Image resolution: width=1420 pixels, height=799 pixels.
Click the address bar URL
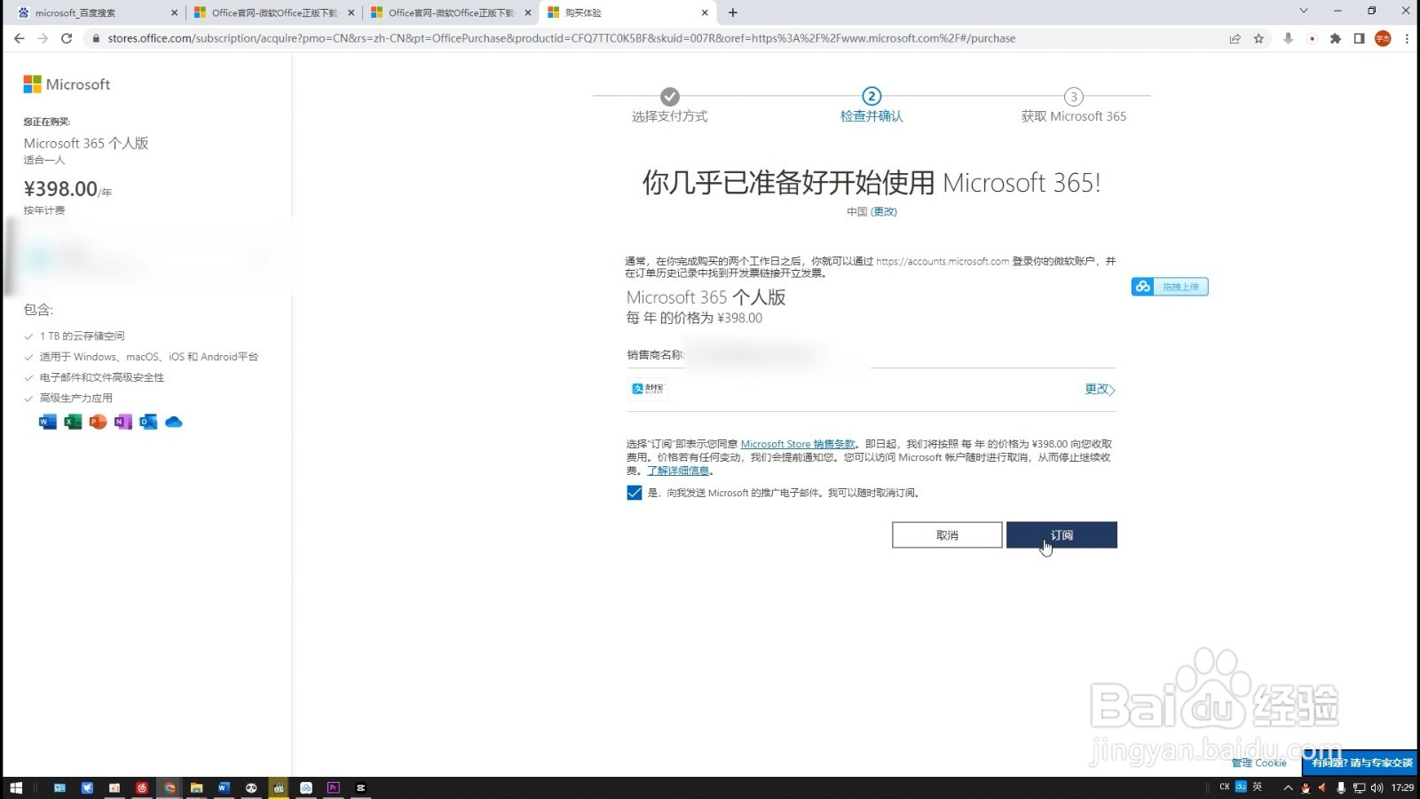(x=561, y=38)
